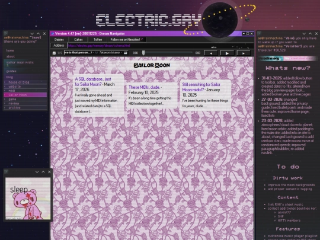Expand the navigation panel with up chevron
The image size is (320, 240).
pyautogui.click(x=38, y=34)
